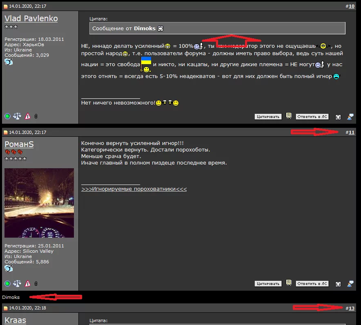Click line 'Конечно вернуть усиленный игнор!!!'
This screenshot has width=361, height=325.
132,143
